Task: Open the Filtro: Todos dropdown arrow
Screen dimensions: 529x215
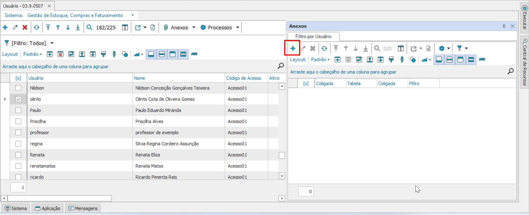Action: pyautogui.click(x=52, y=43)
